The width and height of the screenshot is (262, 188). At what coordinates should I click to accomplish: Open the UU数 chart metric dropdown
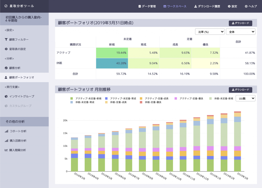click(x=245, y=98)
